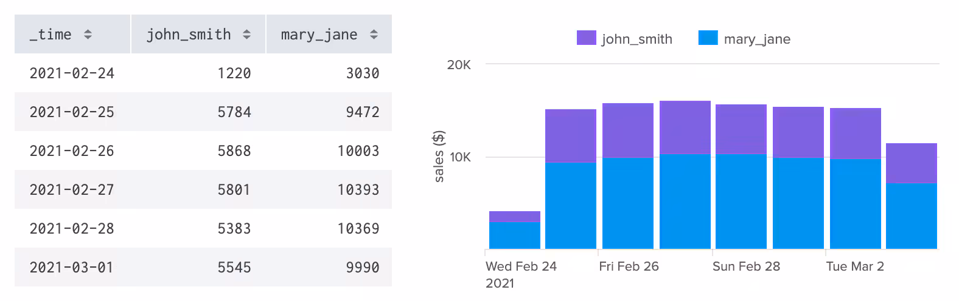Screen dimensions: 959x301
Task: Select the mary_jane column header text
Action: coord(319,35)
